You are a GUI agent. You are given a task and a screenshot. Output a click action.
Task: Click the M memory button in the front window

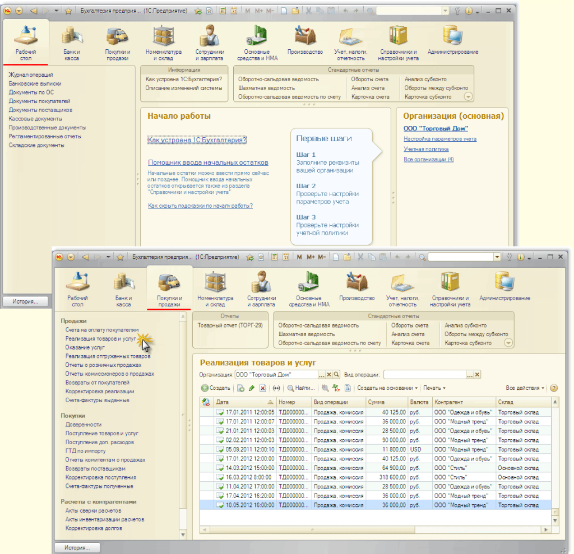pyautogui.click(x=299, y=257)
